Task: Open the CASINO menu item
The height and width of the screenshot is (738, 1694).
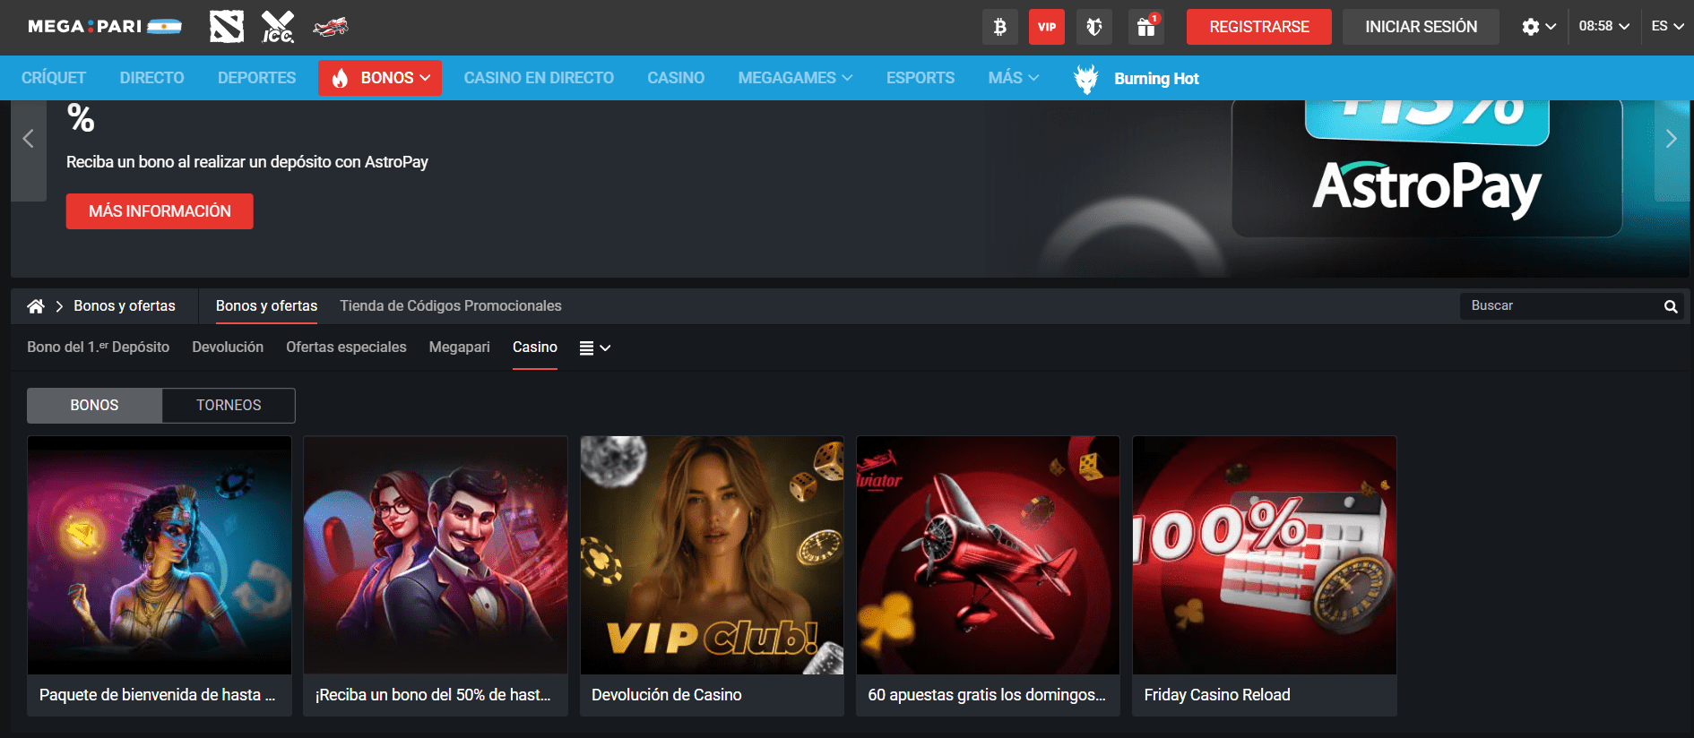Action: click(x=676, y=78)
